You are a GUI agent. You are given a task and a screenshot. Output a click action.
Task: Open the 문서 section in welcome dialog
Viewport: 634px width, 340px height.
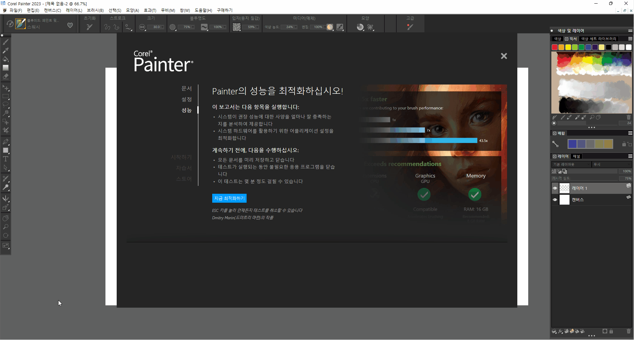pos(186,88)
